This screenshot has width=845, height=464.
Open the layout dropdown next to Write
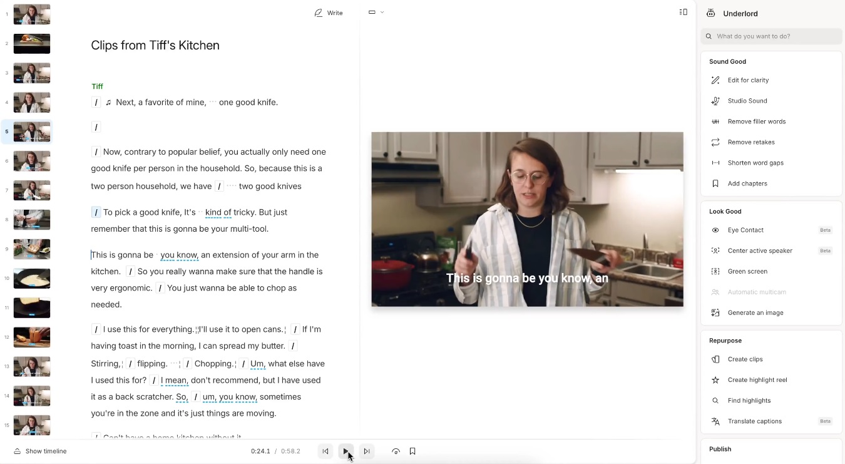point(376,12)
